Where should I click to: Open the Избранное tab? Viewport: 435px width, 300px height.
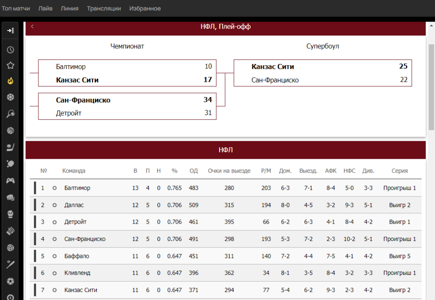[x=145, y=8]
